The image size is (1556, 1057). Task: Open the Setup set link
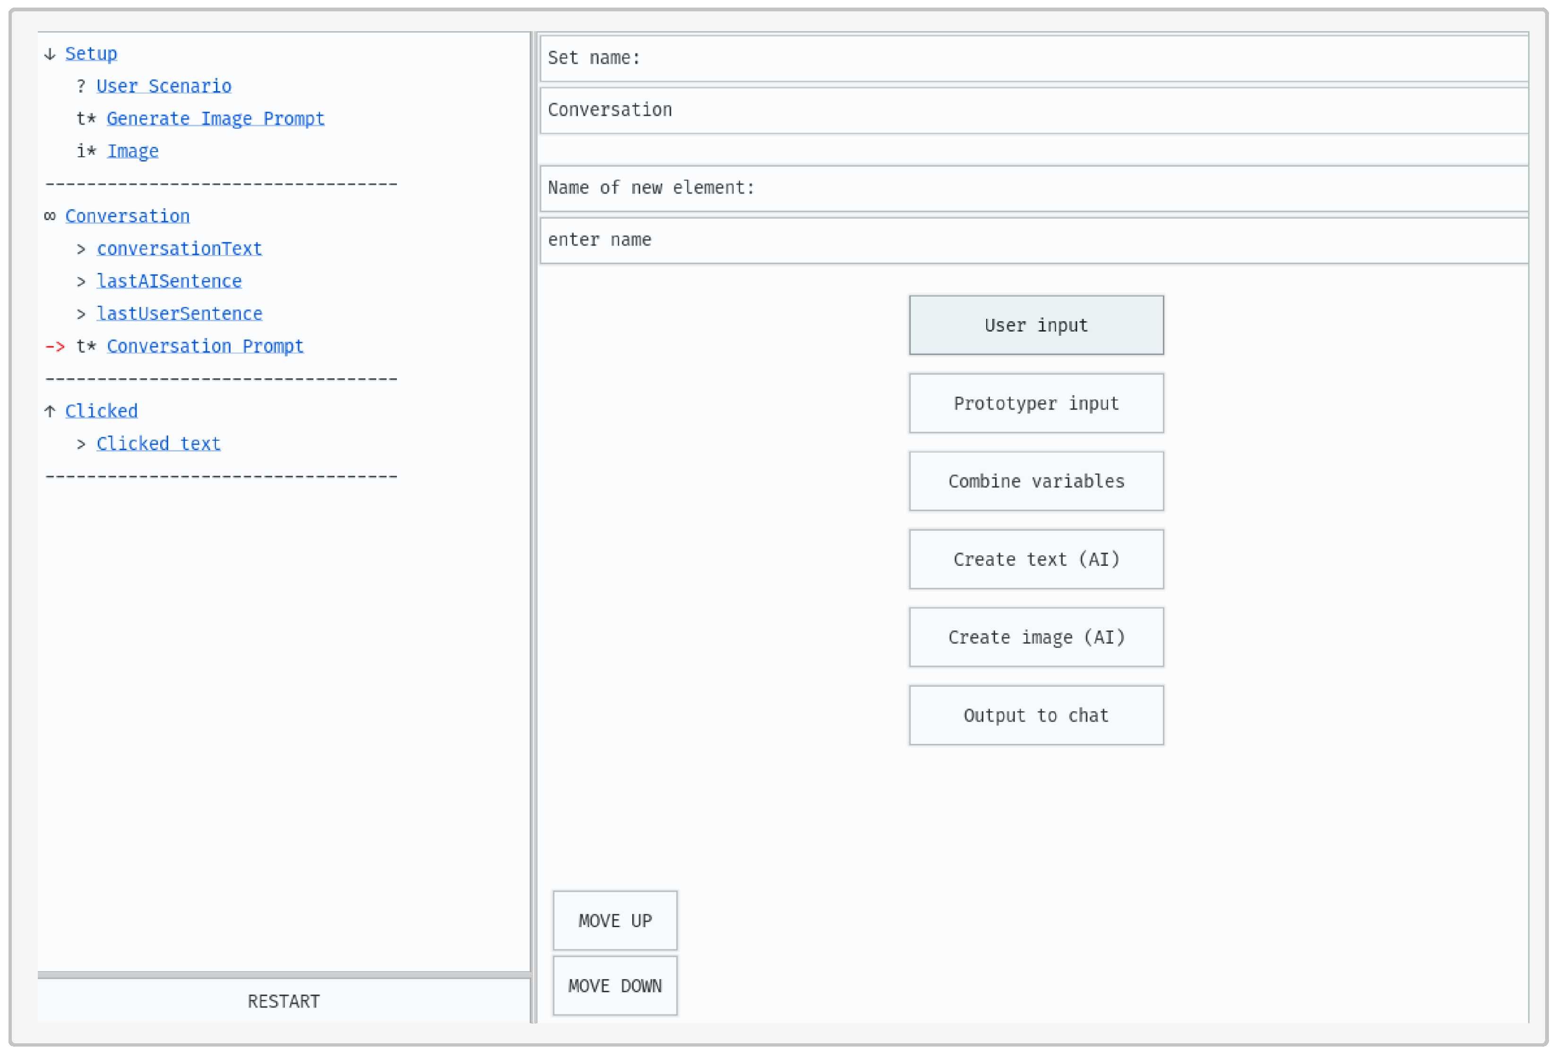tap(91, 53)
